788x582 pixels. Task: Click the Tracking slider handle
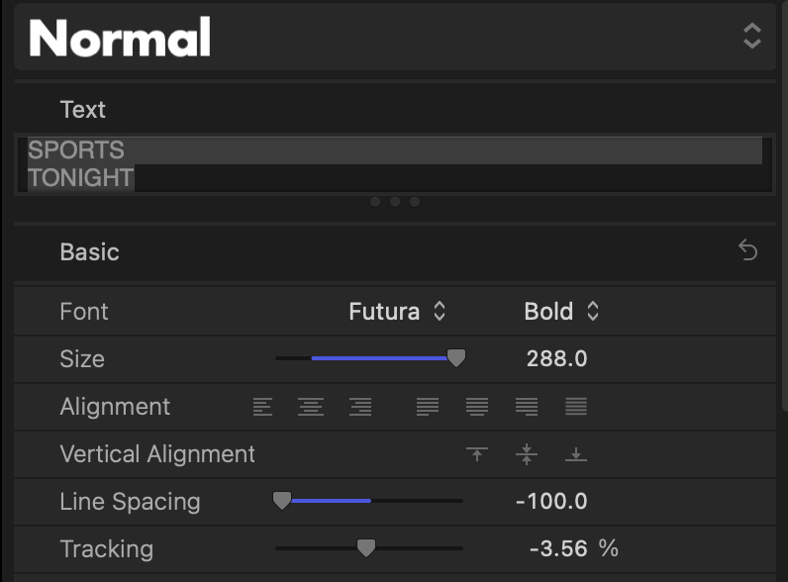pos(366,547)
